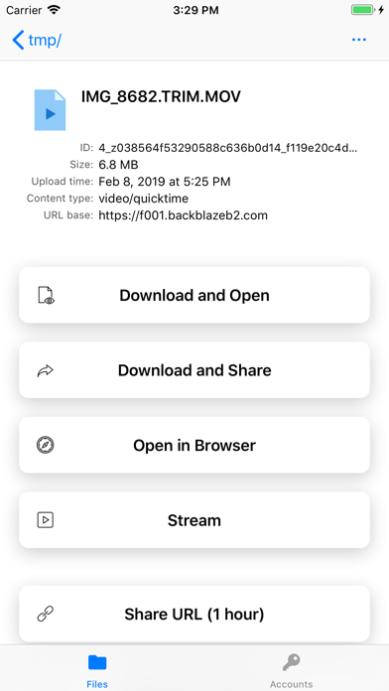Viewport: 389px width, 691px height.
Task: Tap the content type video/quicktime
Action: tap(143, 199)
